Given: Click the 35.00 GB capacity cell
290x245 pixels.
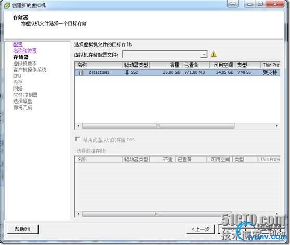Looking at the screenshot, I should click(171, 72).
